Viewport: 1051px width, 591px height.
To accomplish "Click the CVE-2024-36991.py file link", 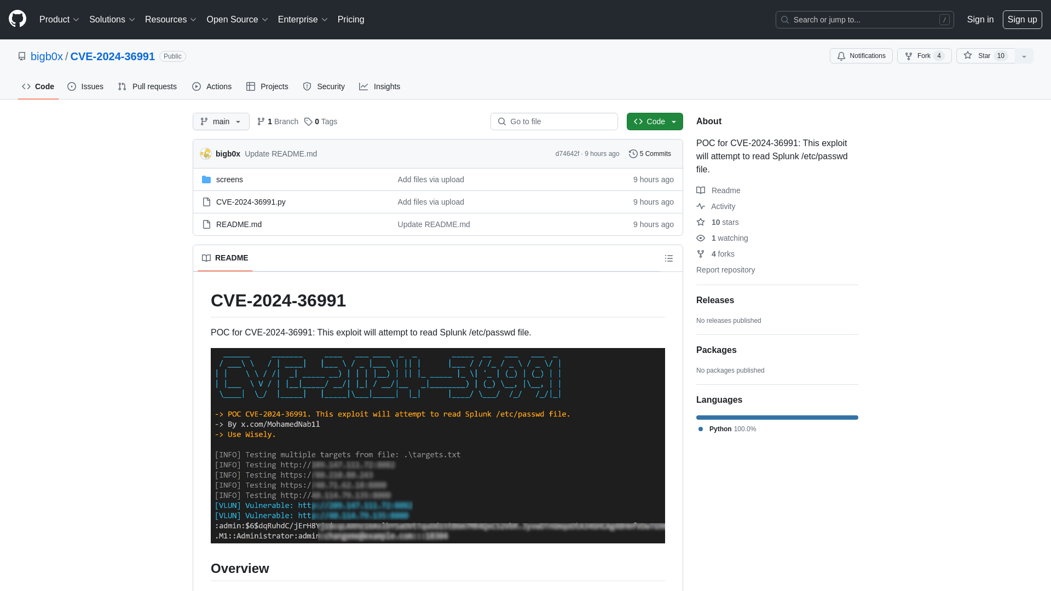I will [x=251, y=201].
